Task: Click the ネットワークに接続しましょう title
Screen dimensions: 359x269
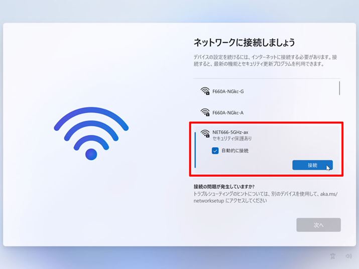Action: tap(245, 43)
